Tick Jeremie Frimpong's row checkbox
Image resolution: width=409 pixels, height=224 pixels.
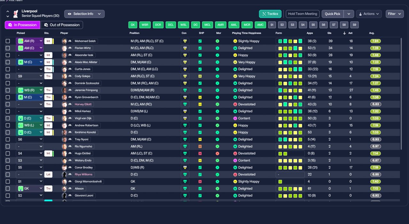[8, 90]
